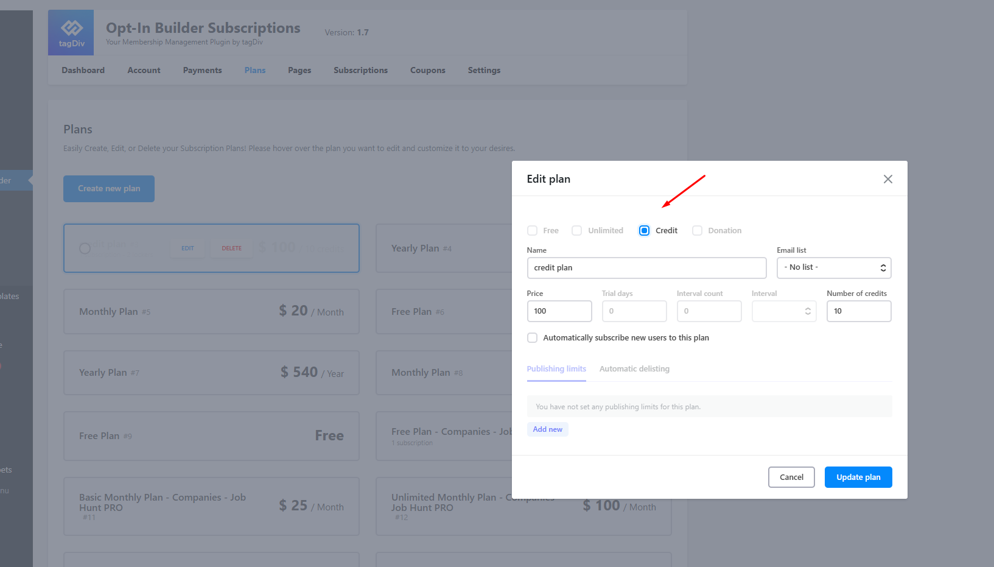Click the Cancel button

point(791,477)
